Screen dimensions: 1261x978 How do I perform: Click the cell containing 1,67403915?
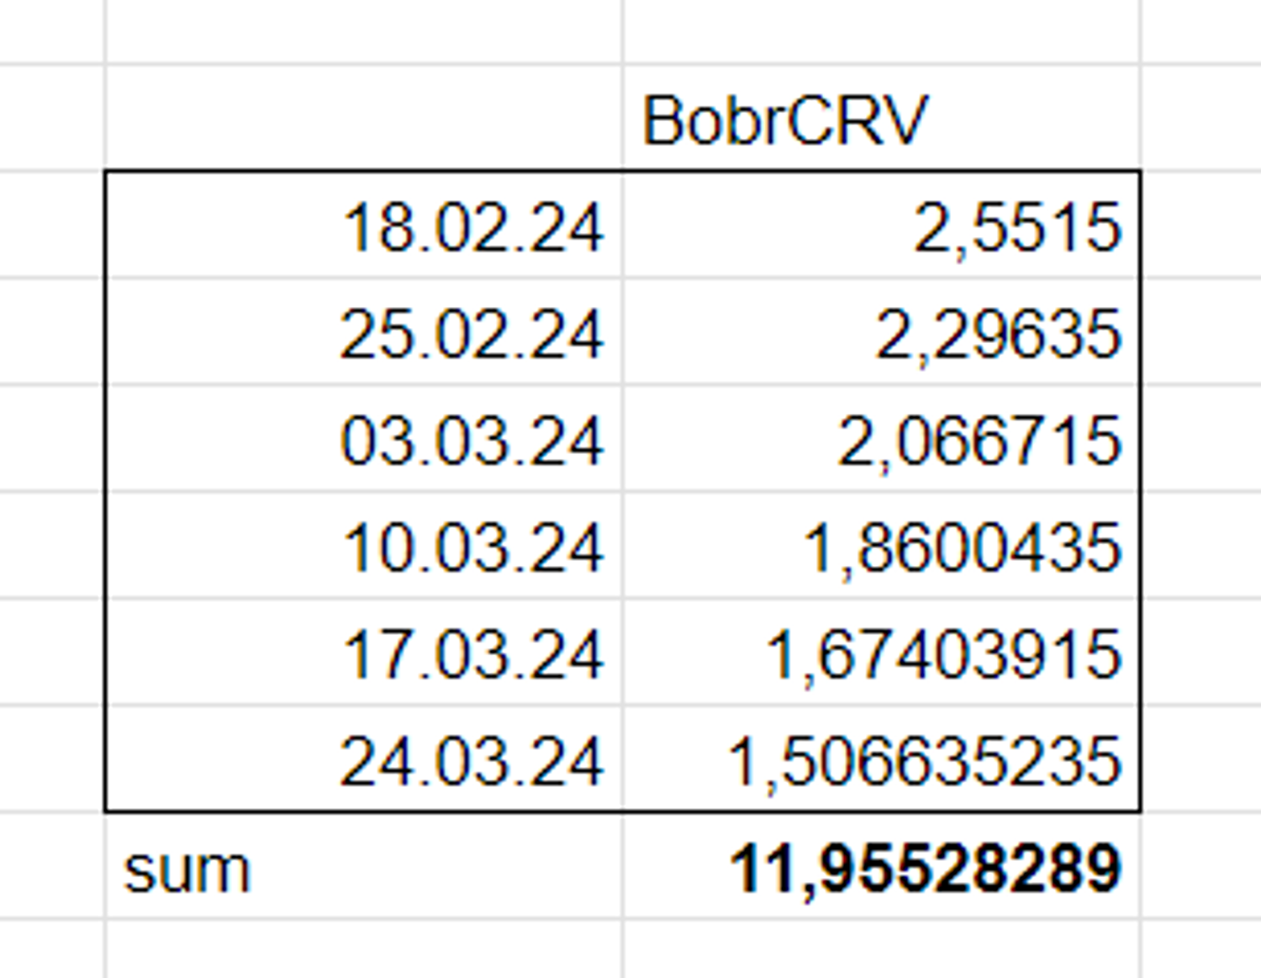coord(881,653)
